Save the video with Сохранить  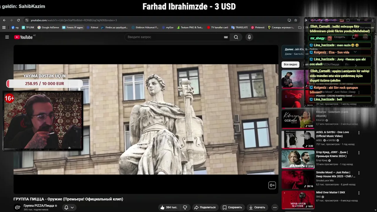tap(232, 207)
